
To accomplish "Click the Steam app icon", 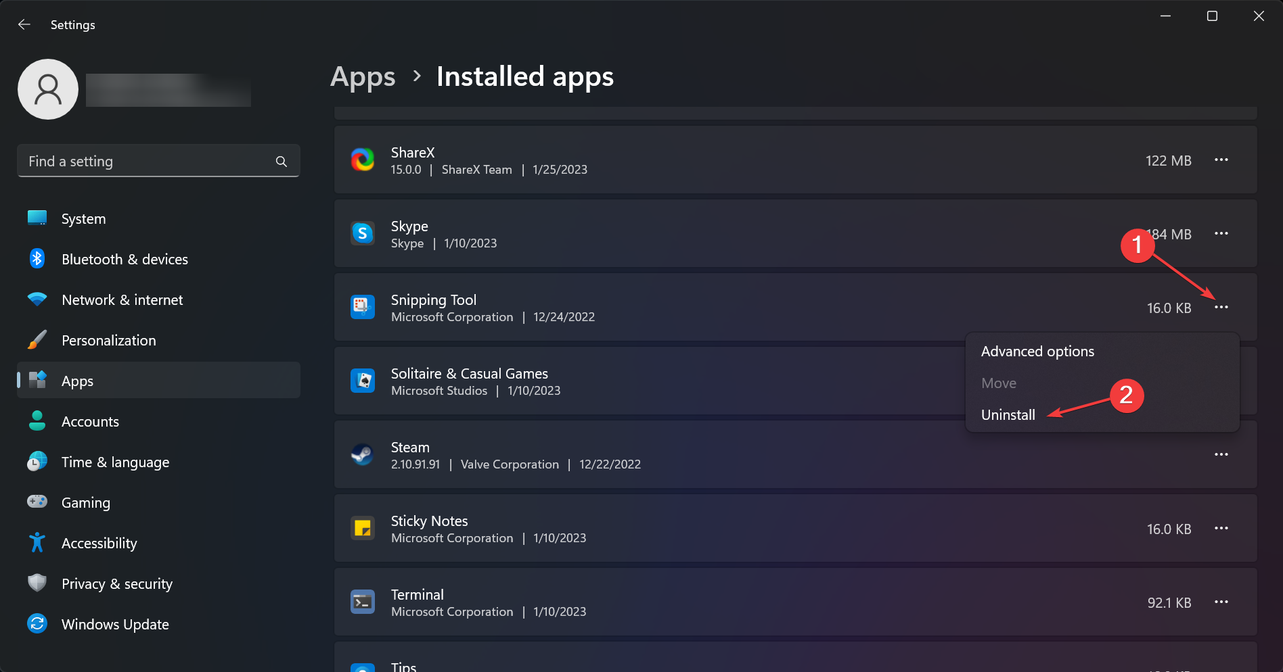I will [x=363, y=454].
